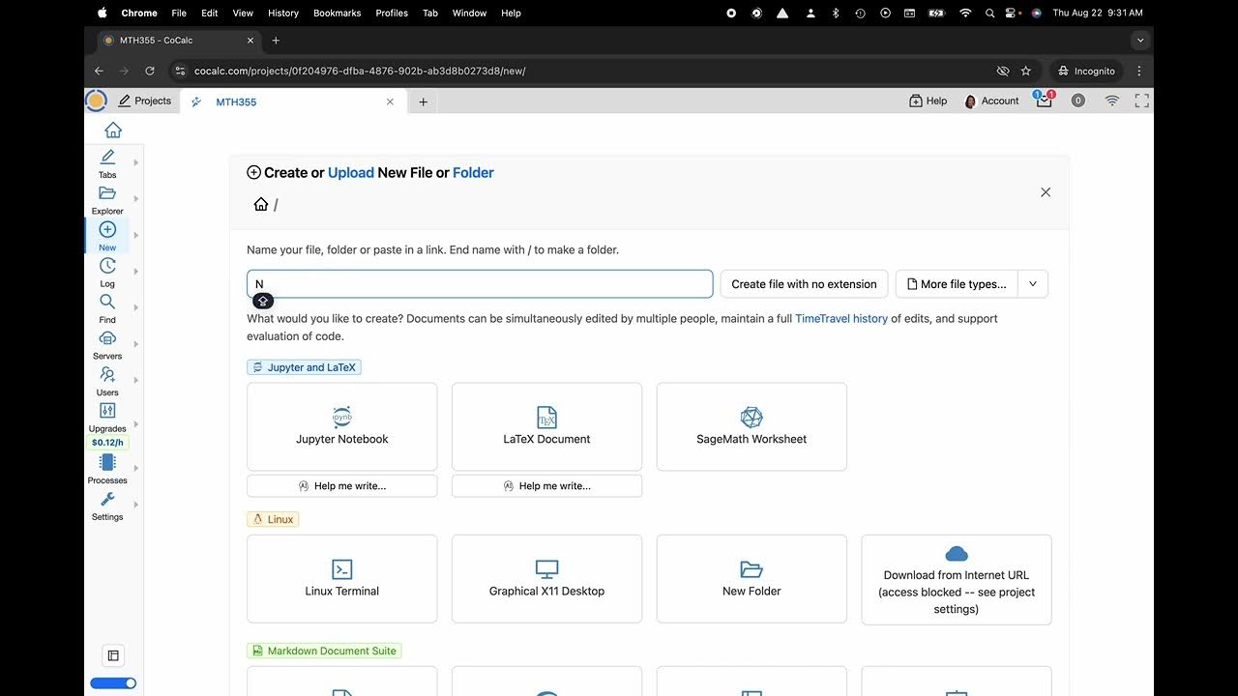1238x696 pixels.
Task: Open the Chrome Bookmarks menu
Action: coord(338,13)
